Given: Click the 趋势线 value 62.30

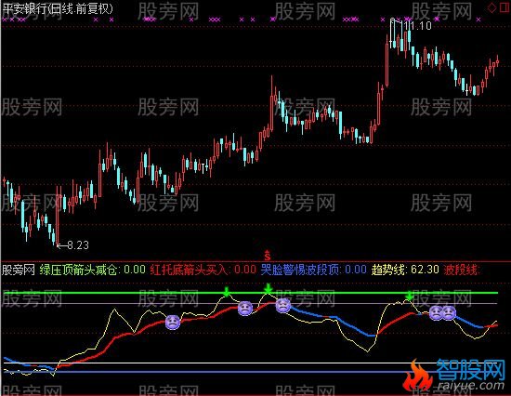Looking at the screenshot, I should (x=425, y=270).
